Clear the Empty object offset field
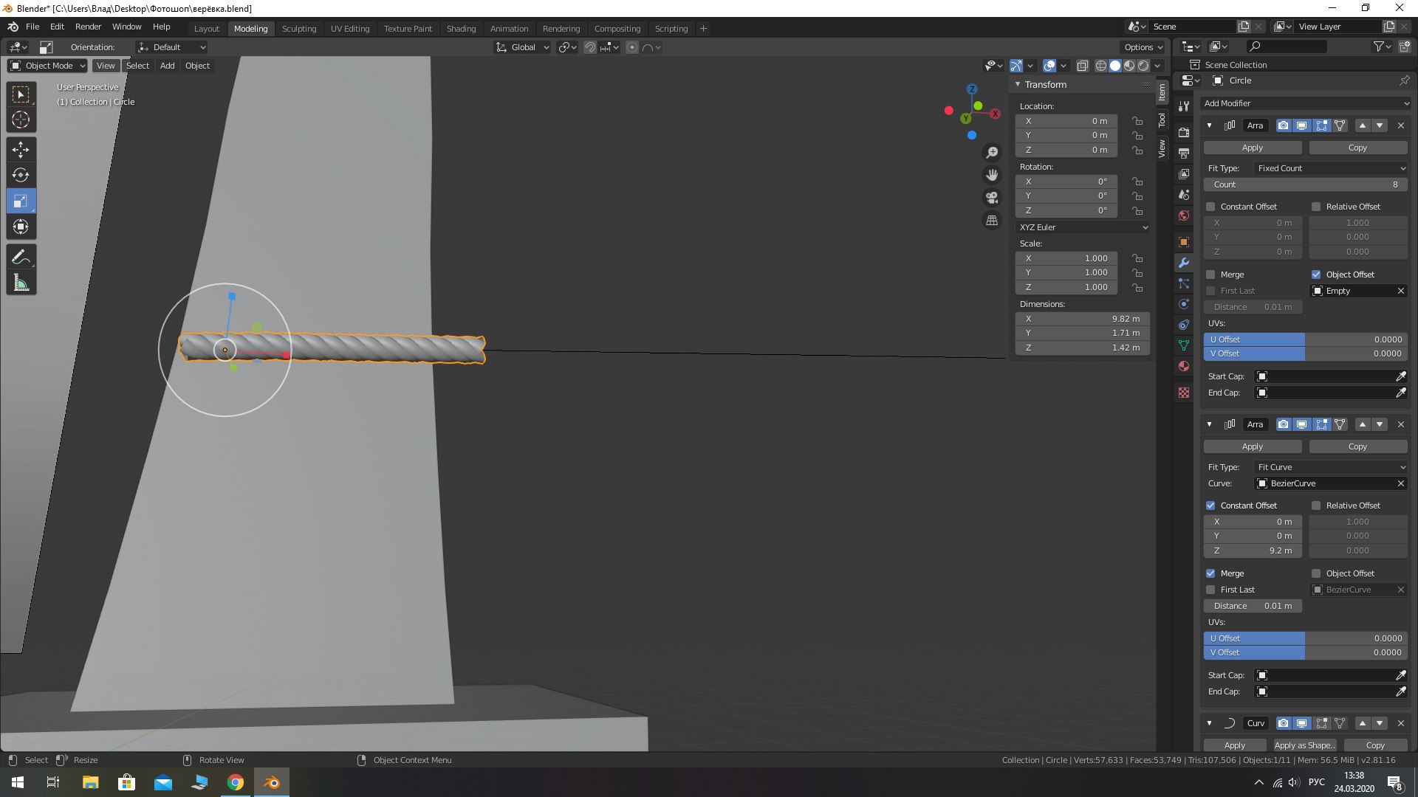Image resolution: width=1418 pixels, height=797 pixels. pos(1401,291)
